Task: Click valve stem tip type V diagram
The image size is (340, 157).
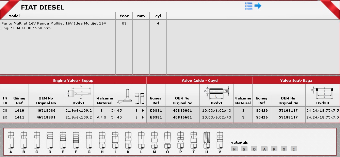Action: pyautogui.click(x=219, y=140)
